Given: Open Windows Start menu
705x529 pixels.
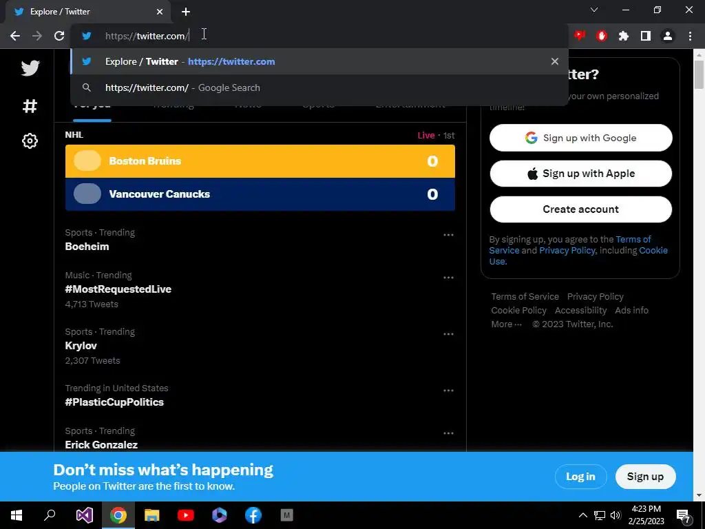Looking at the screenshot, I should coord(17,515).
